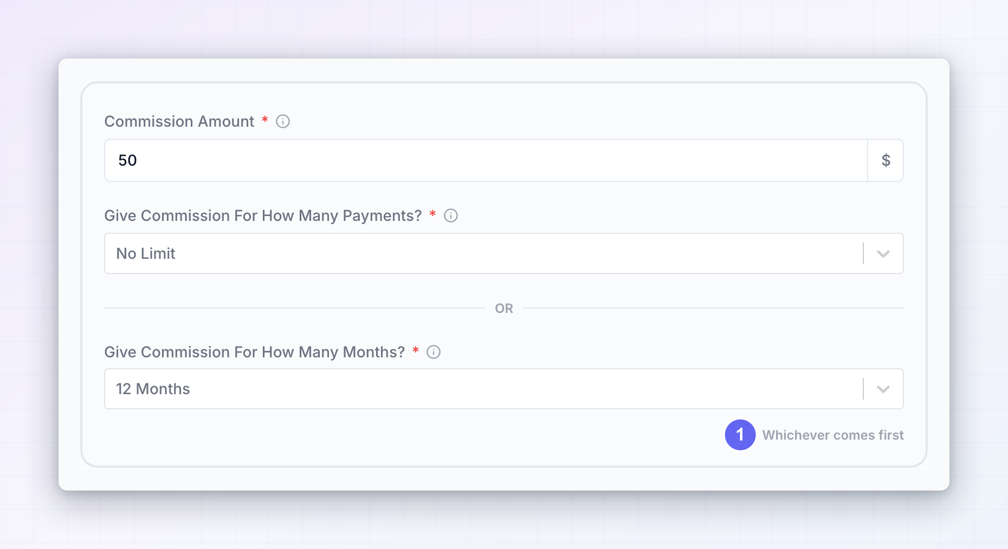This screenshot has height=549, width=1008.
Task: Open the 12 Months duration select box
Action: pyautogui.click(x=504, y=389)
